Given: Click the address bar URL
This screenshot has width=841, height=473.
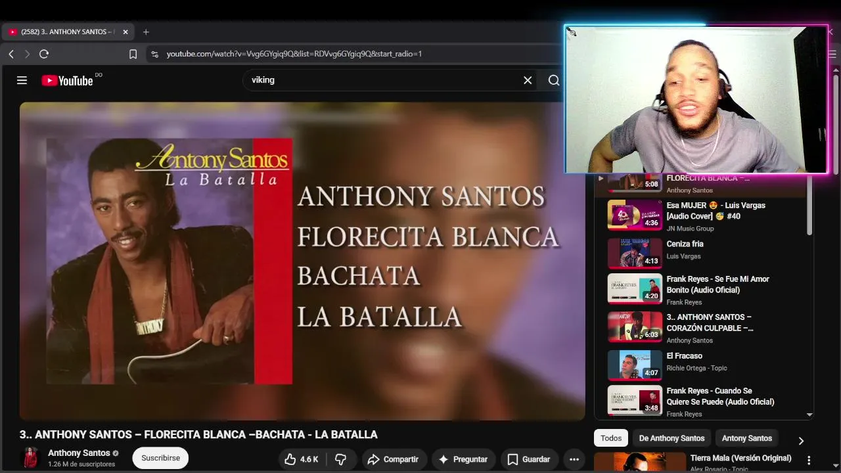Looking at the screenshot, I should tap(294, 54).
